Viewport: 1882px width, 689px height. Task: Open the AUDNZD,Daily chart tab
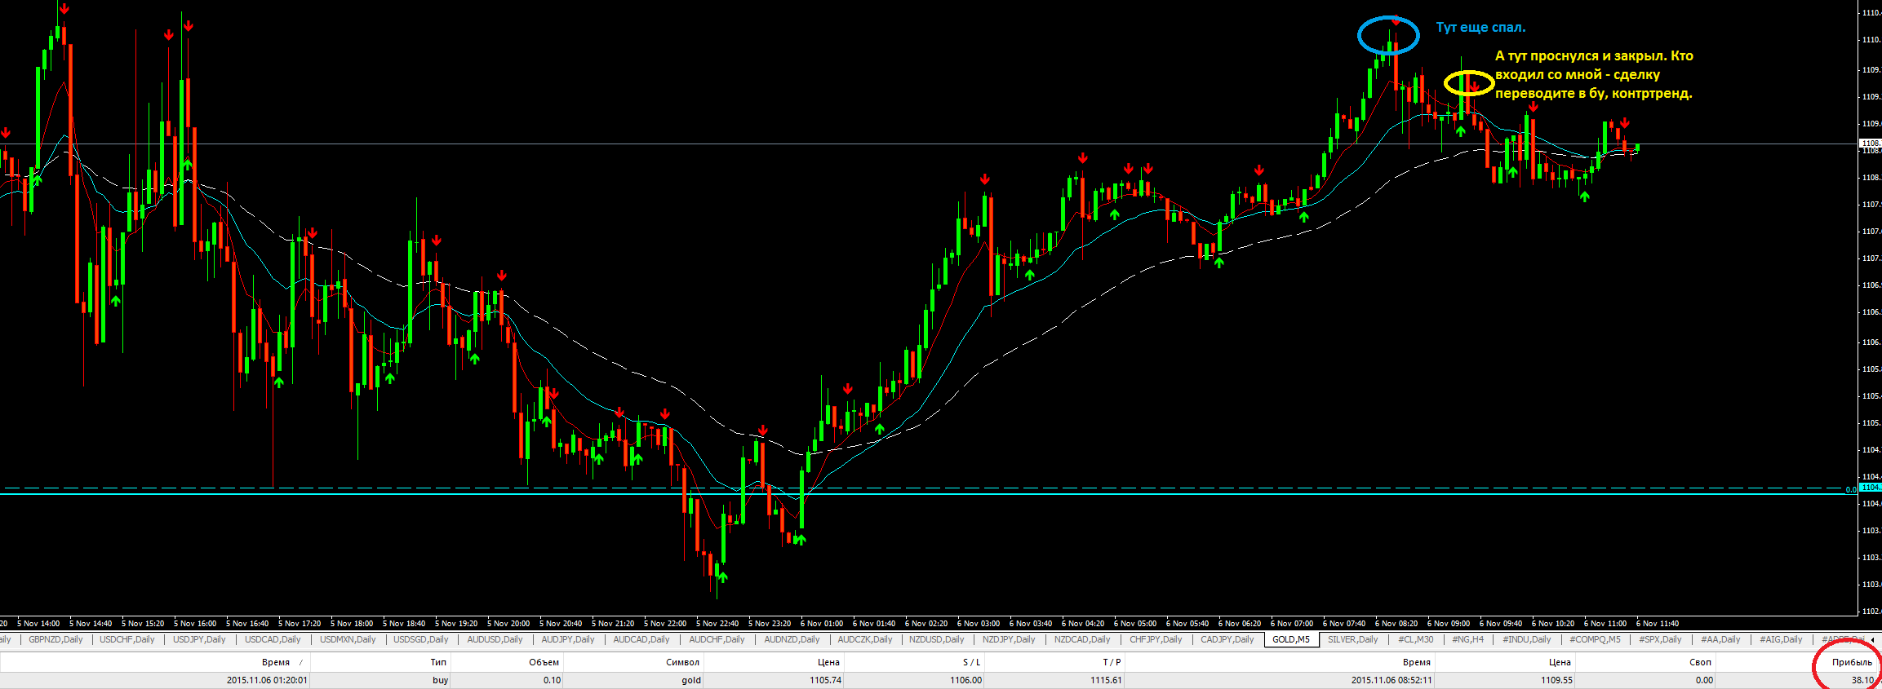coord(792,640)
